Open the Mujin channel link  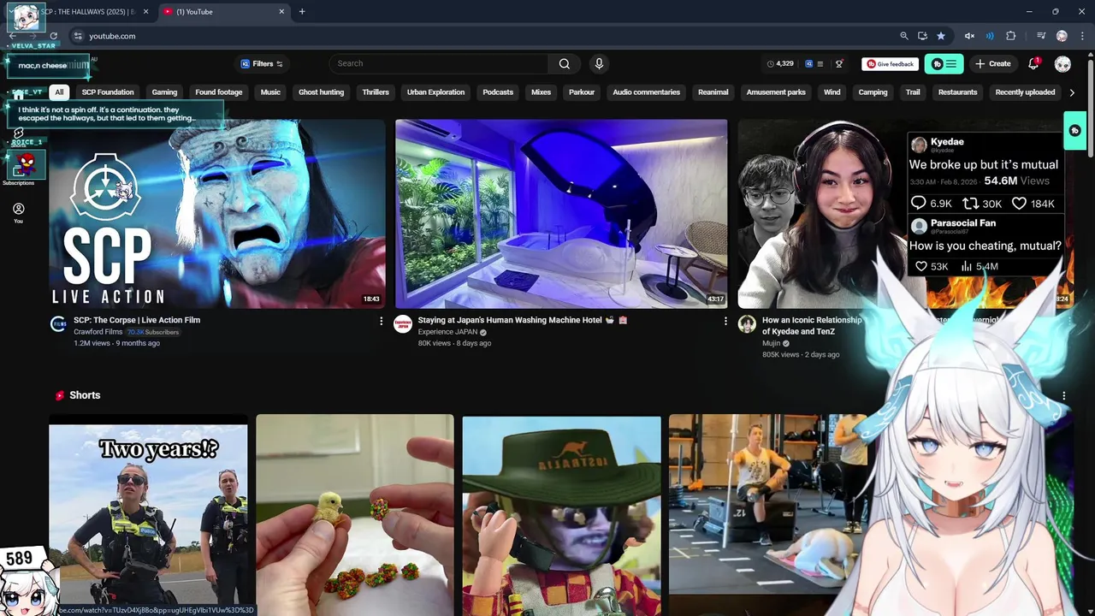[772, 343]
